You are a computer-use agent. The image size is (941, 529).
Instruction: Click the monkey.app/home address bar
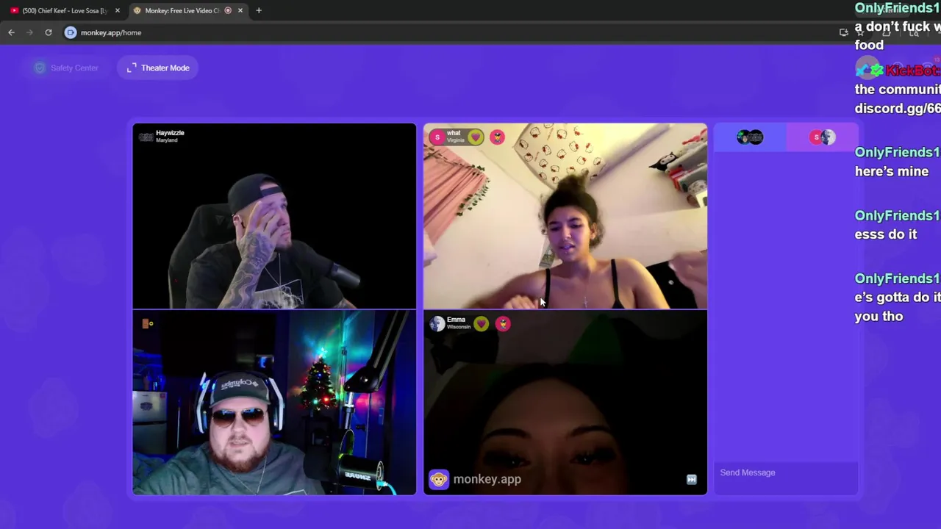point(111,32)
